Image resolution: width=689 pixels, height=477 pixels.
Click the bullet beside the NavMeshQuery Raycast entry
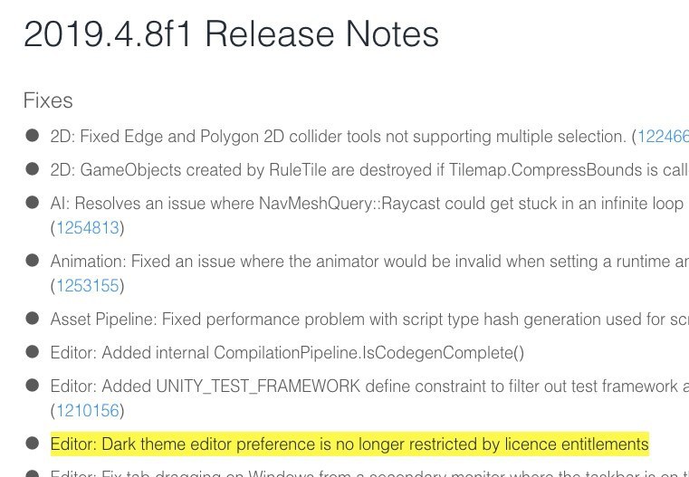click(x=33, y=204)
